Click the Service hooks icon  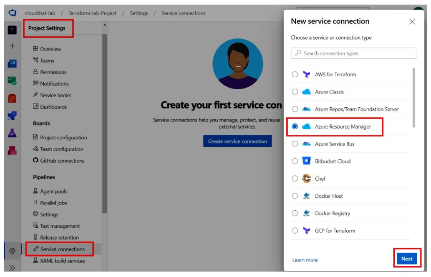click(x=35, y=95)
